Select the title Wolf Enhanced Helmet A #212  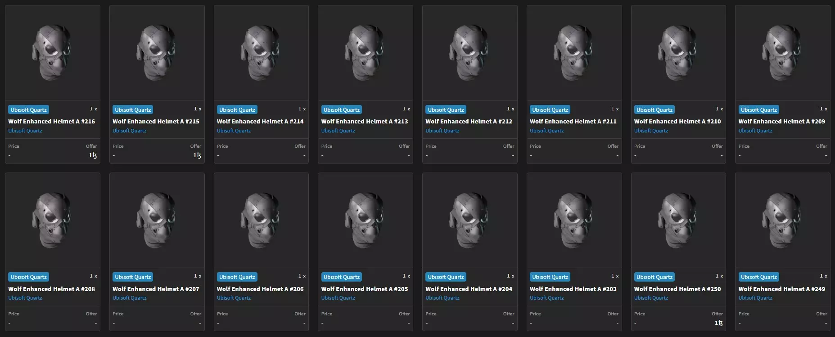469,121
